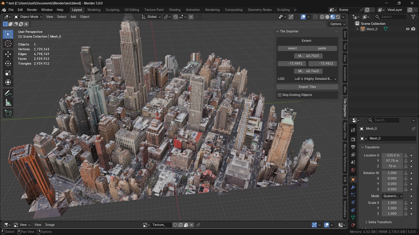Enable Skip Existing Objects checkbox
Screen dimensions: 419x235
[x=280, y=95]
